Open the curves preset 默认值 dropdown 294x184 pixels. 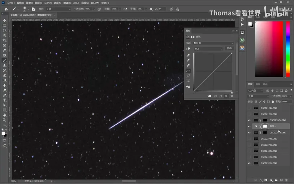coord(213,43)
